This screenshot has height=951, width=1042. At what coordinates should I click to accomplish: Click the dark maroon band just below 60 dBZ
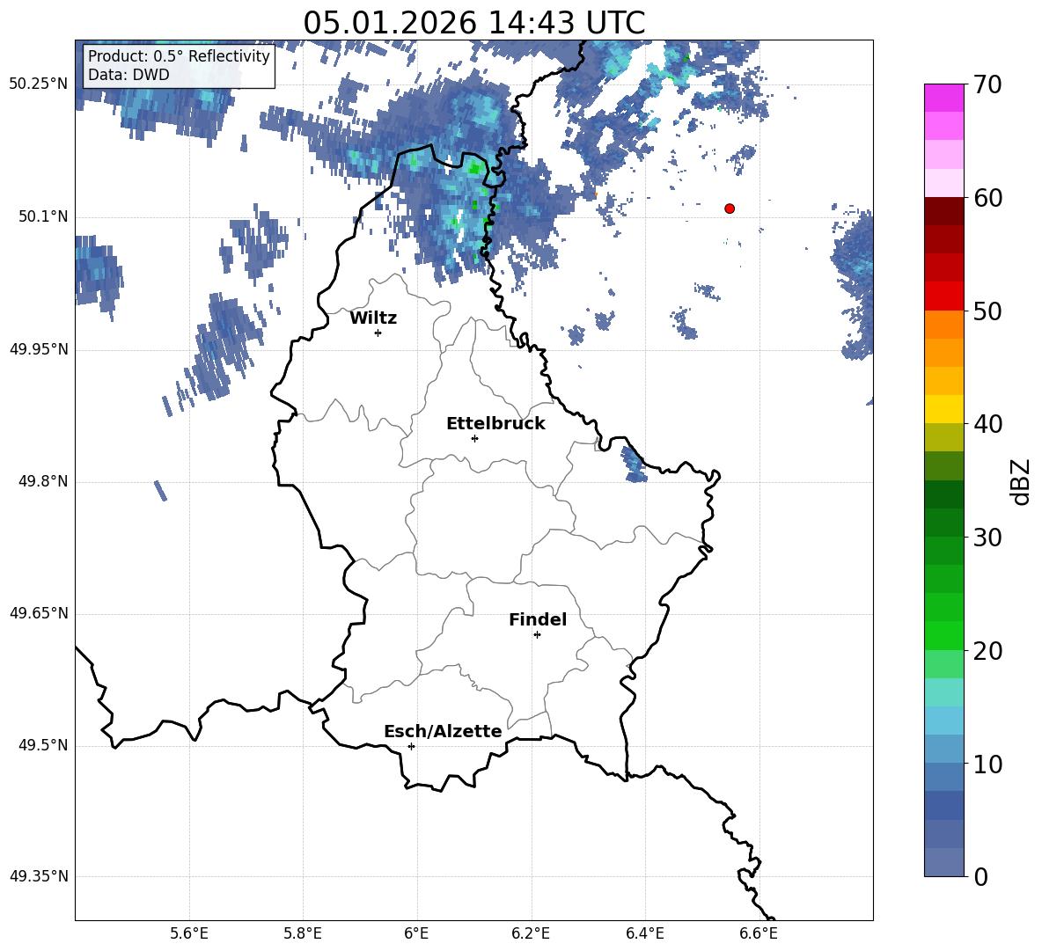944,211
